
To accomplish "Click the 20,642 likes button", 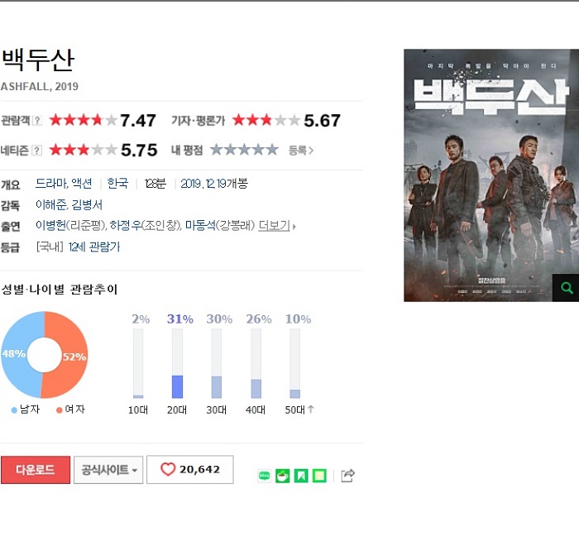I will [190, 469].
